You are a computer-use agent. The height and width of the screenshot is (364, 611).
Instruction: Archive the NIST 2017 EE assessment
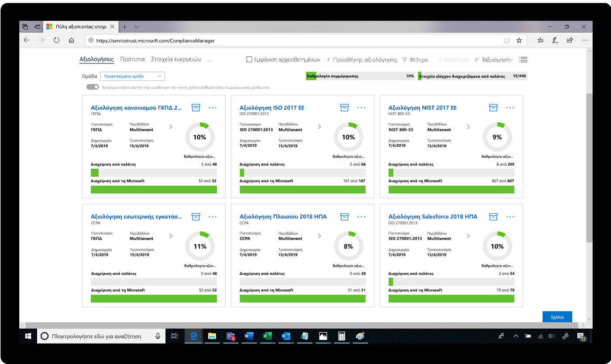(x=493, y=107)
